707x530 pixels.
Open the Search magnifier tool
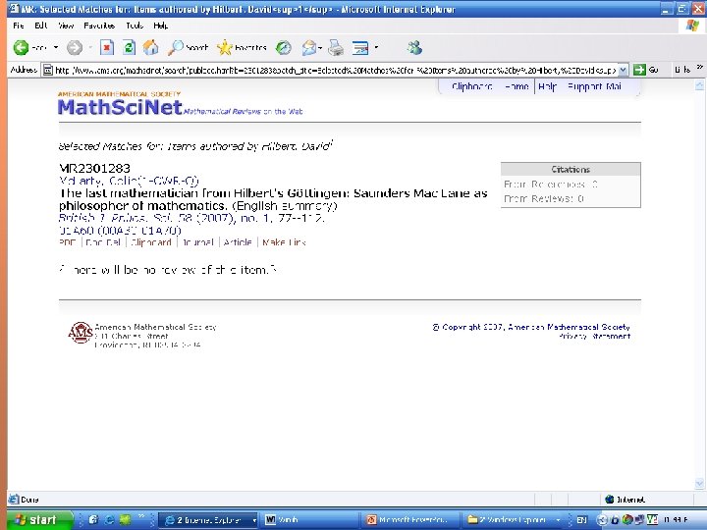(x=188, y=47)
